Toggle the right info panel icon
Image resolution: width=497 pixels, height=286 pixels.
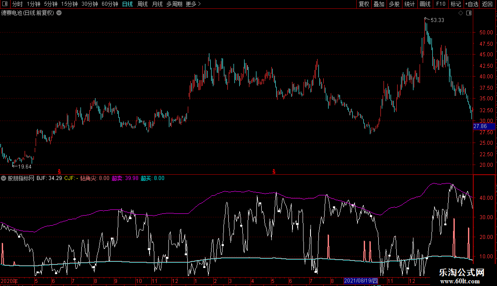pyautogui.click(x=469, y=13)
